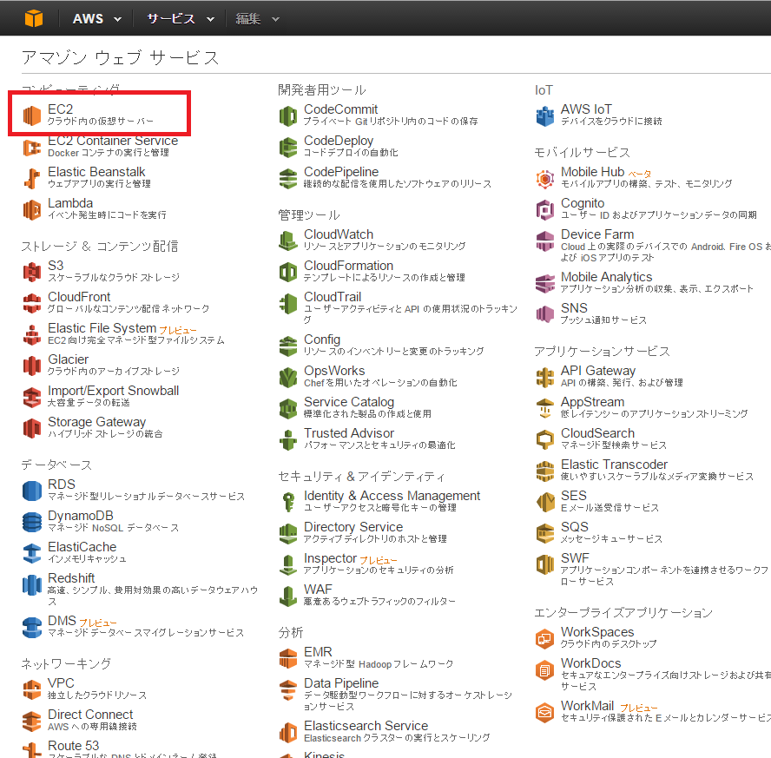Click the EC2 service icon
This screenshot has height=758, width=771.
[32, 115]
